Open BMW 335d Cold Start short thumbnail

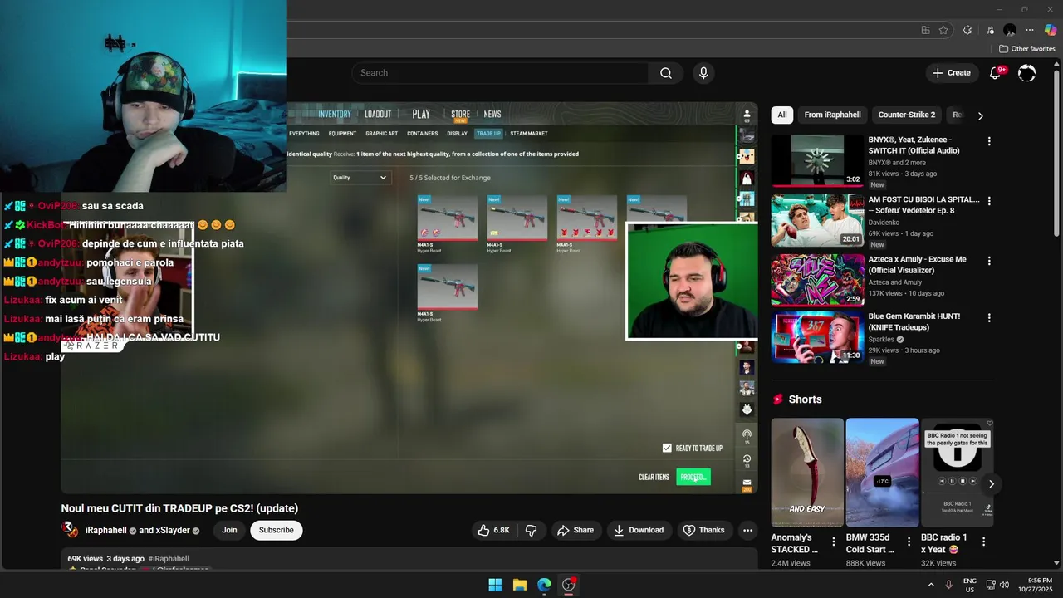[882, 472]
